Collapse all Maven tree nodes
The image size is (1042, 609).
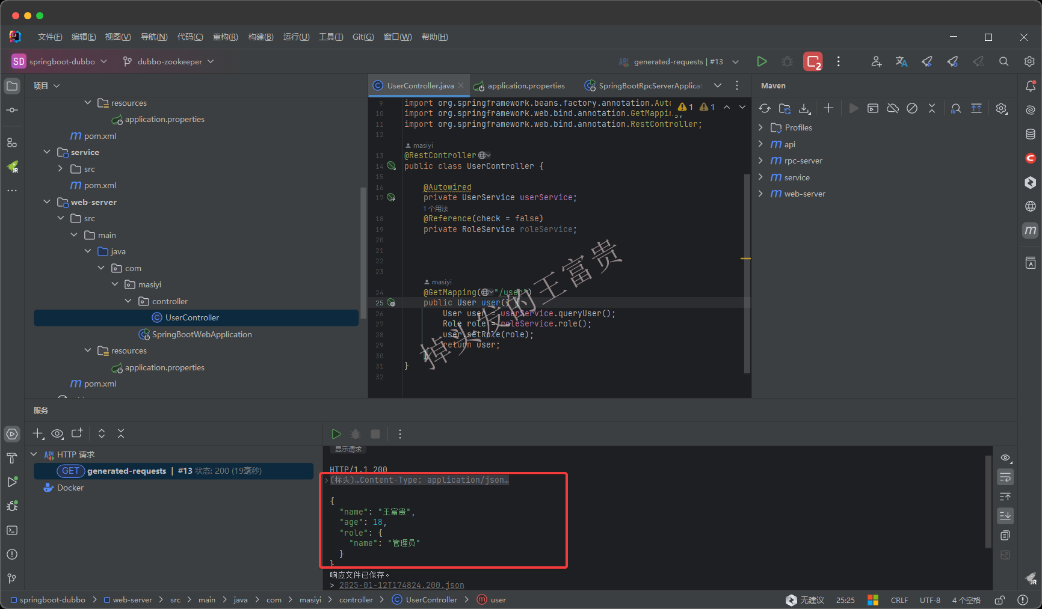tap(932, 108)
